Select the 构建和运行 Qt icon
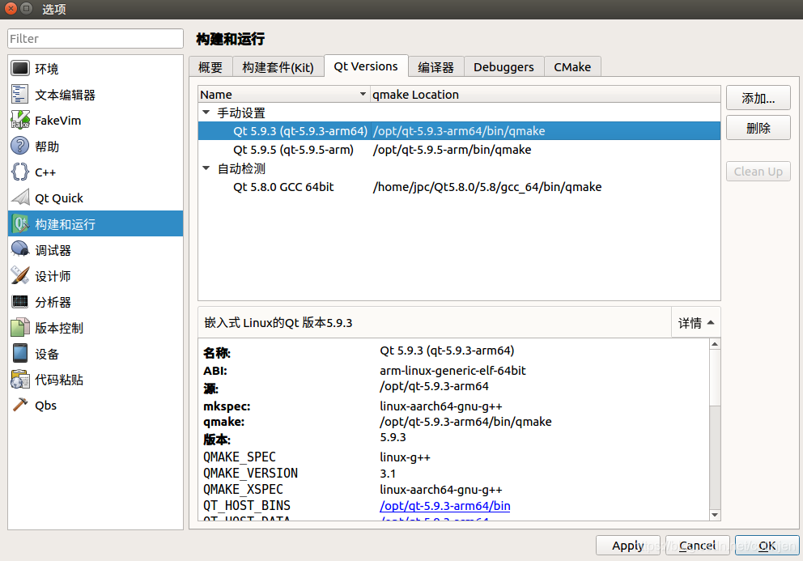Screen dimensions: 803x561 20,224
